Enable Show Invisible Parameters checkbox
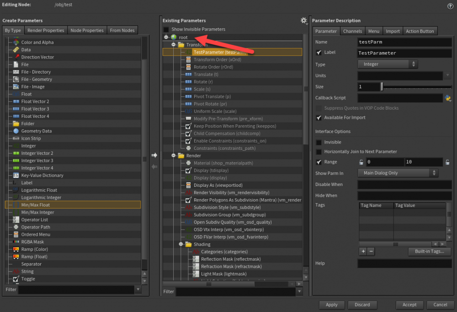Viewport: 457px width, 312px height. 166,29
